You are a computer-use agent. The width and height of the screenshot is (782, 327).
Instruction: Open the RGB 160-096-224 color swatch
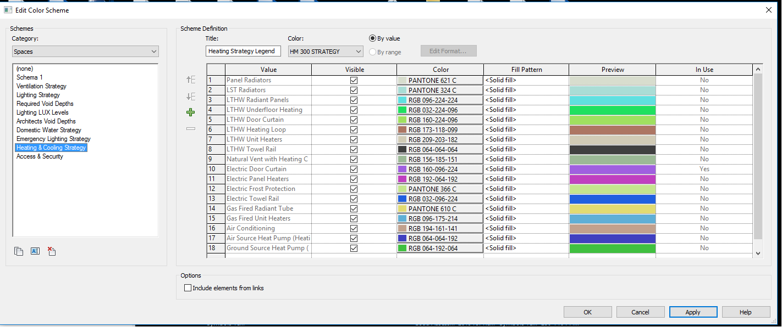(x=440, y=169)
